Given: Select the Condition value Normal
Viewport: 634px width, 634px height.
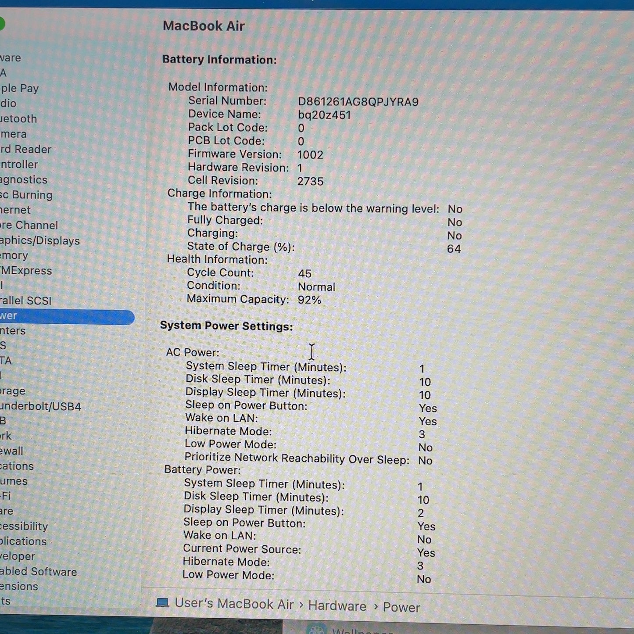Looking at the screenshot, I should point(316,287).
